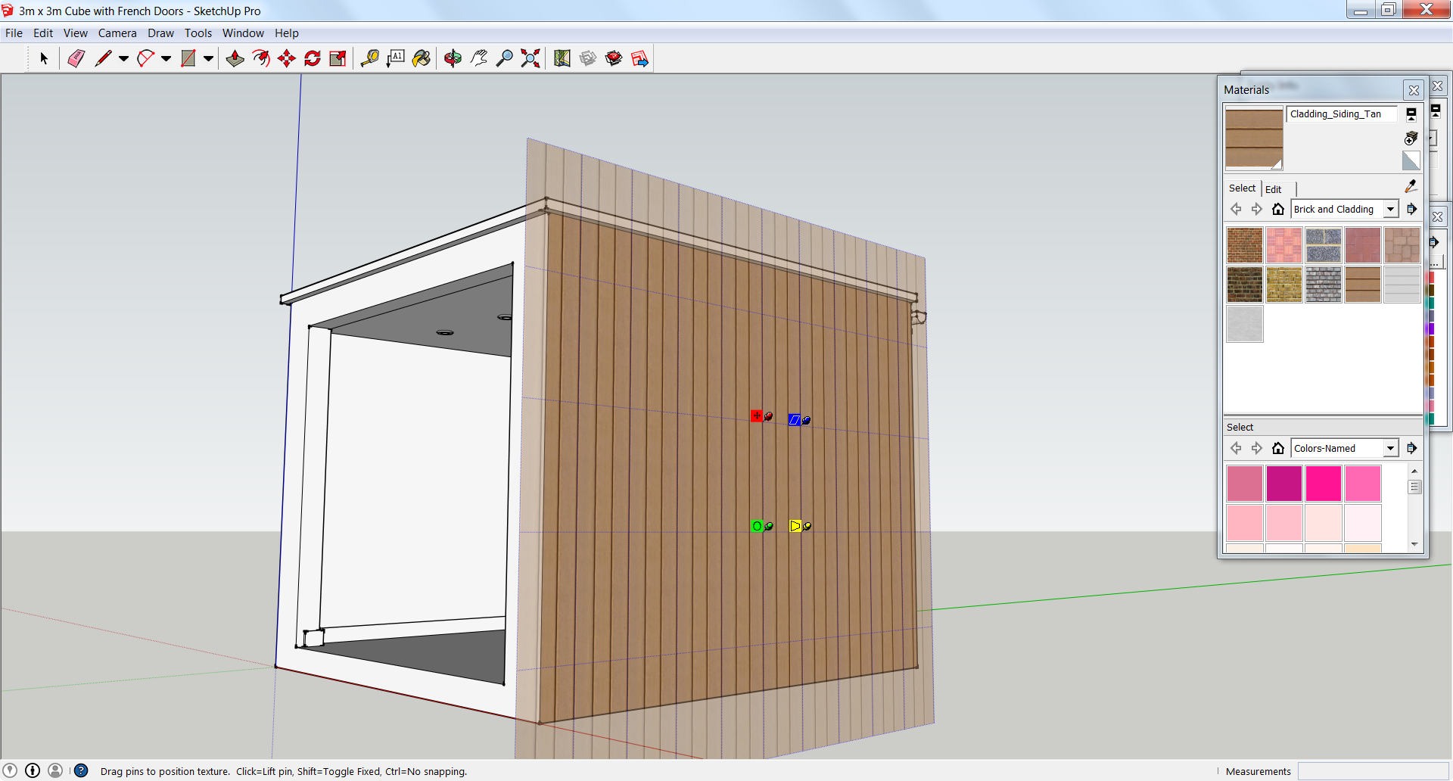Viewport: 1453px width, 781px height.
Task: Open the File menu
Action: coord(14,33)
